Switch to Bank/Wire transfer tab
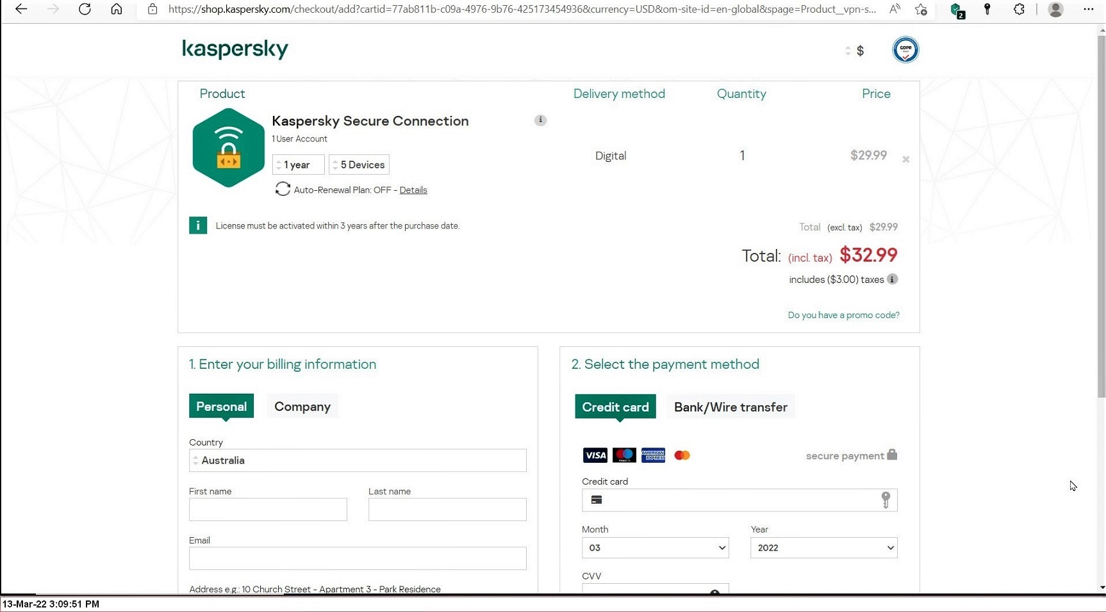 tap(730, 407)
